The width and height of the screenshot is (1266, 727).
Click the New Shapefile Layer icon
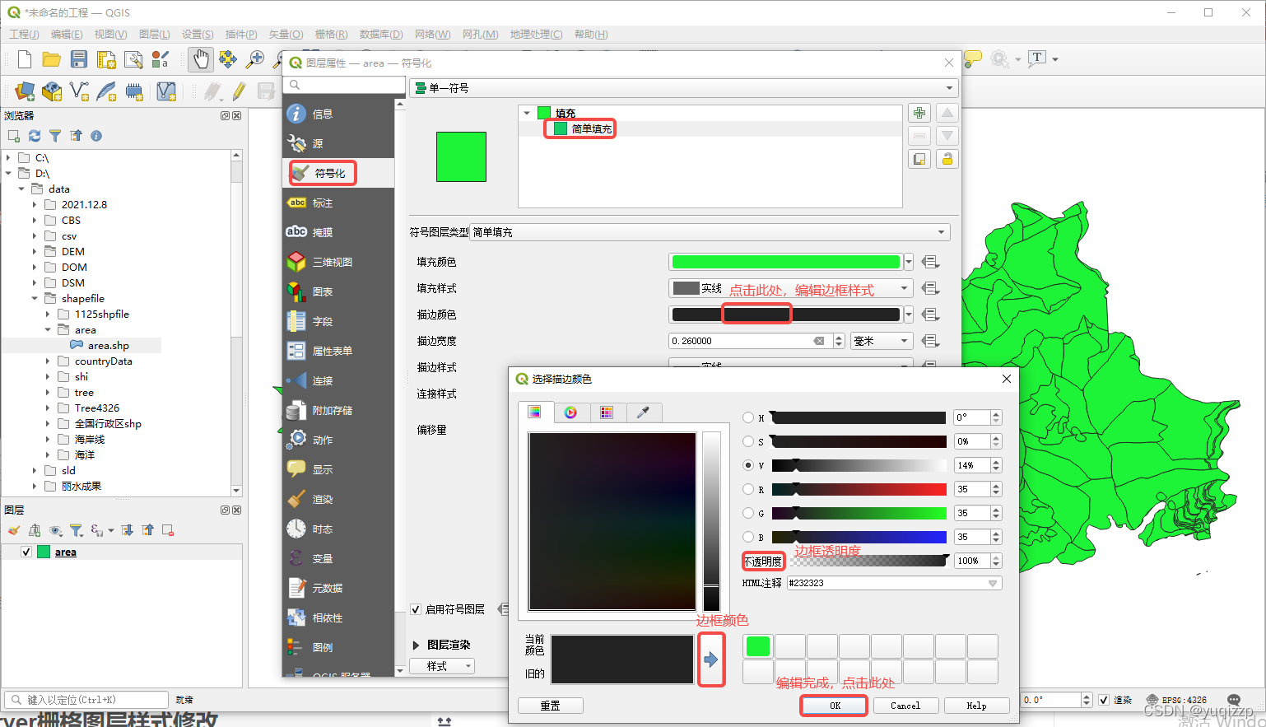[78, 92]
